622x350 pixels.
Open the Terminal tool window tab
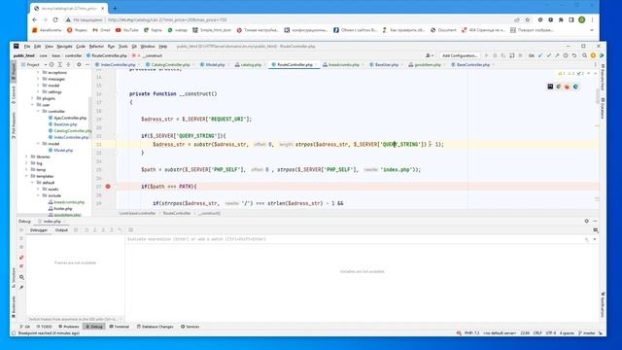click(x=120, y=327)
